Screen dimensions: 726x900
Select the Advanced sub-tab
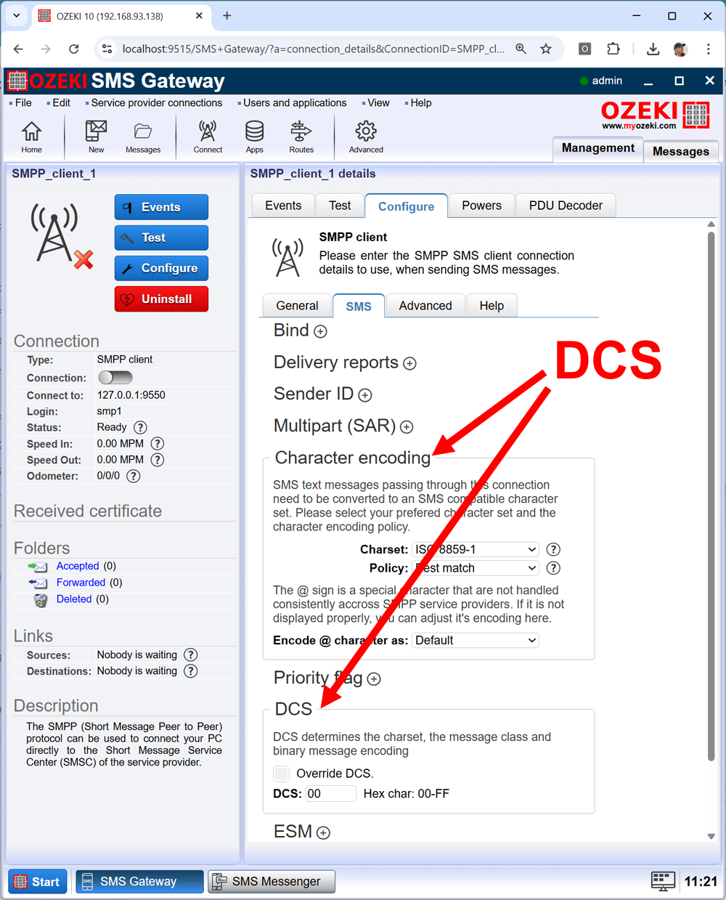pos(425,306)
